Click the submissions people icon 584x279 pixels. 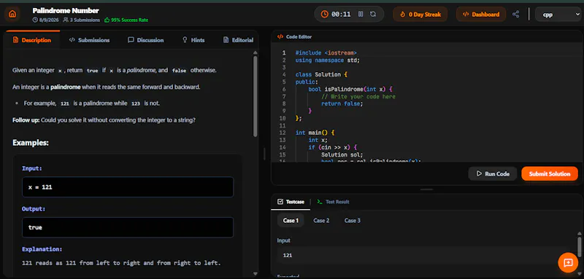coord(66,20)
